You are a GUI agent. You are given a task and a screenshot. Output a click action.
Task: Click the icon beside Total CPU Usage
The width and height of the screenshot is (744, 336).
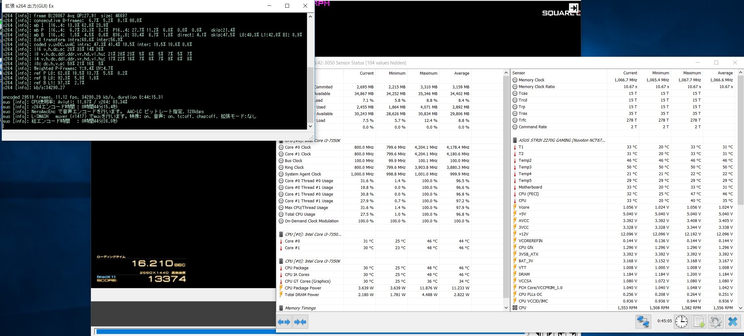(x=281, y=214)
